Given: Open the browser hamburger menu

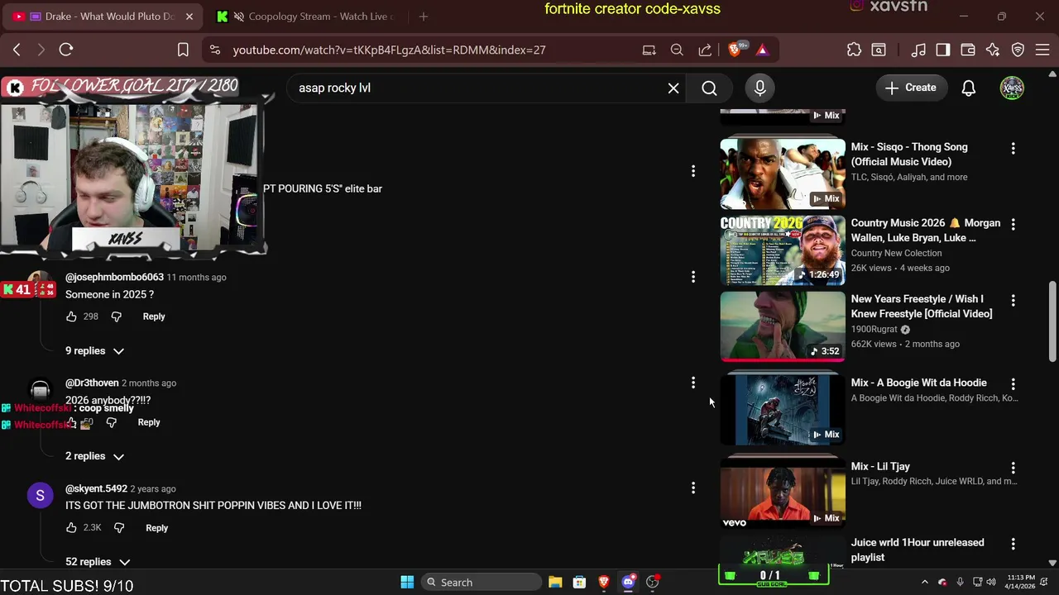Looking at the screenshot, I should (1042, 50).
